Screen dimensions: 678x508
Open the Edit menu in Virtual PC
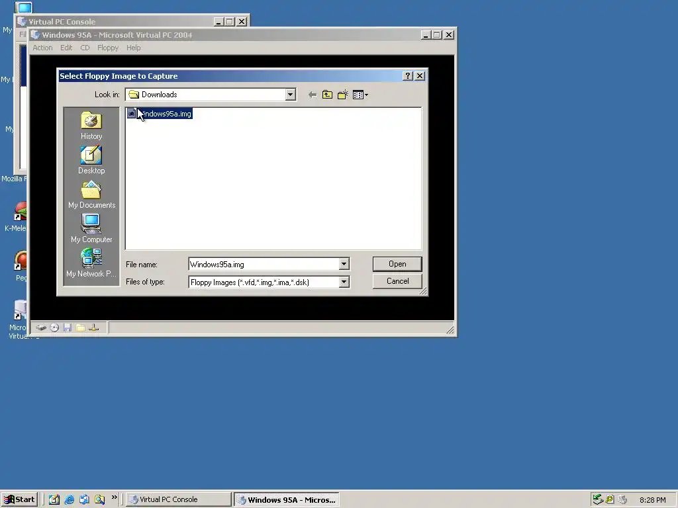coord(66,48)
